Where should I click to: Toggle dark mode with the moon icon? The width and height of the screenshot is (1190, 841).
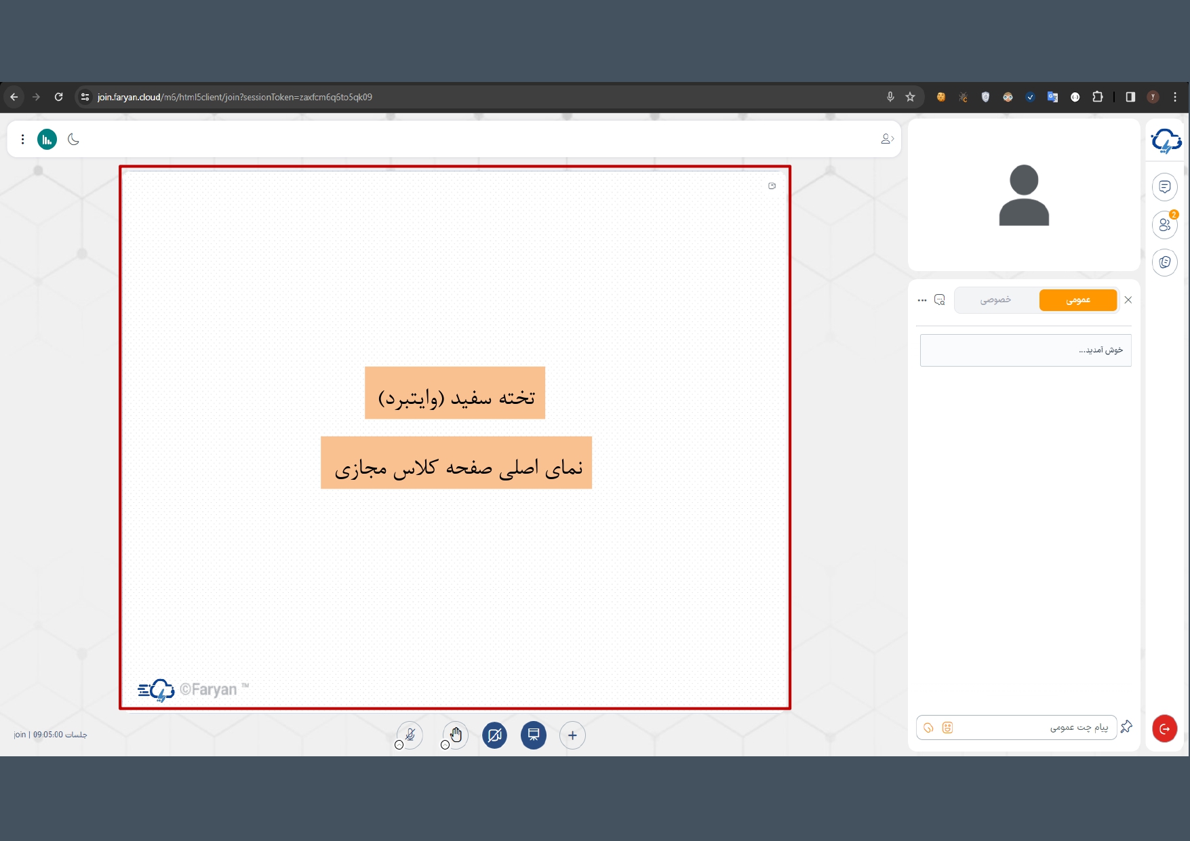74,140
